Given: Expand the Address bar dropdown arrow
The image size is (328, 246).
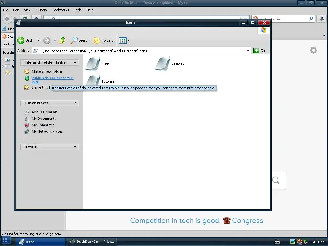Looking at the screenshot, I should click(248, 51).
